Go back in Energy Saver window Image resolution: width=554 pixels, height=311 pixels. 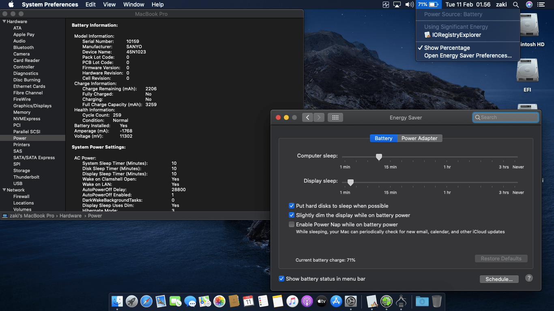coord(307,117)
